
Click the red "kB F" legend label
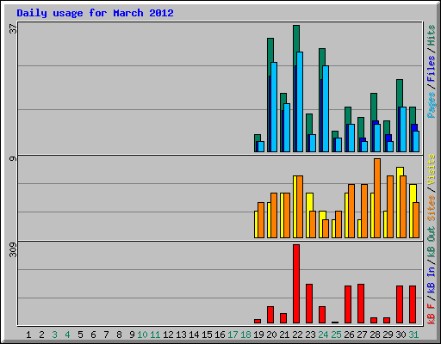[431, 314]
